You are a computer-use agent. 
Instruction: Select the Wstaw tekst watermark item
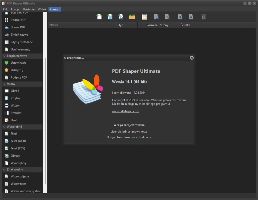point(22,184)
